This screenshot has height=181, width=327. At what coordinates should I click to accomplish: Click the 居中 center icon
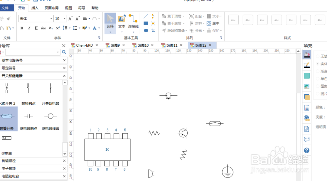coord(213,23)
